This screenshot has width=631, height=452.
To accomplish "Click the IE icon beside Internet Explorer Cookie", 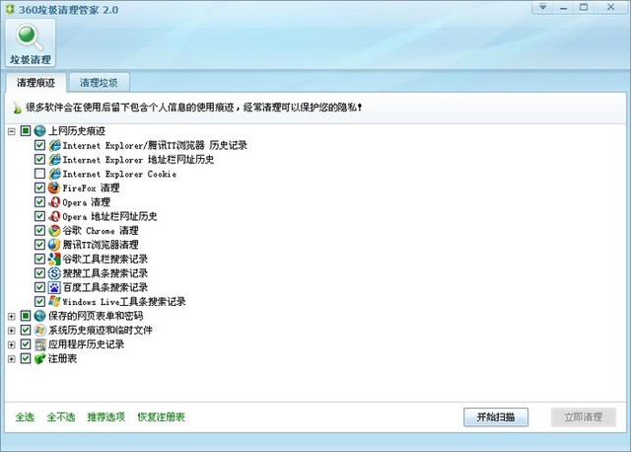I will click(x=54, y=174).
